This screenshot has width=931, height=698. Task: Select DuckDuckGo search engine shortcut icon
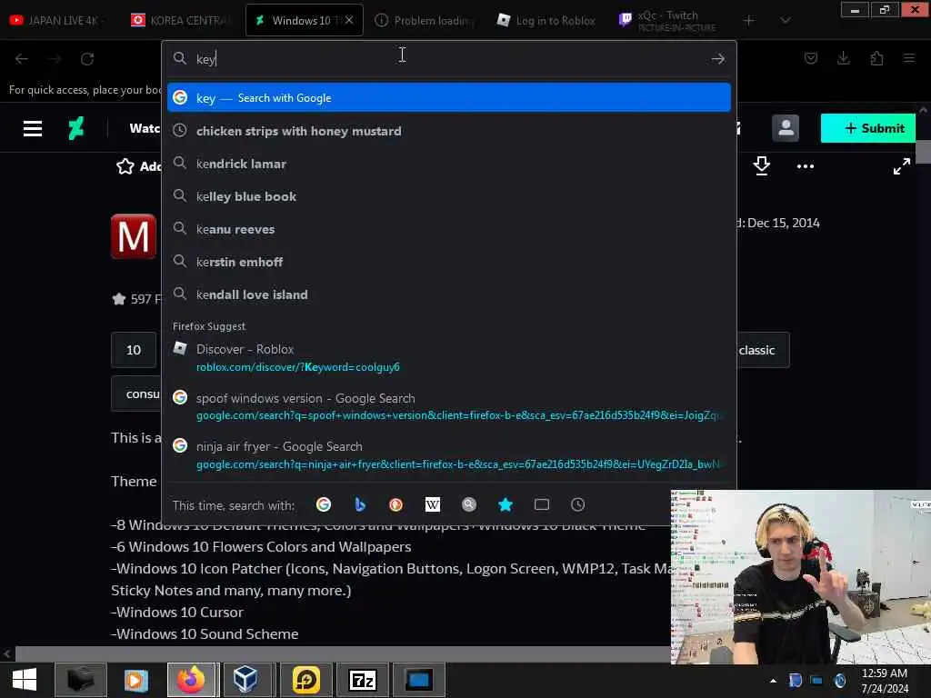395,504
